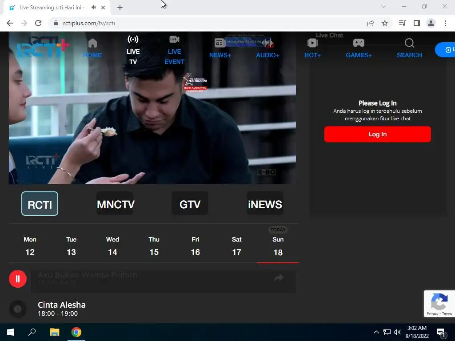Select Thu 15 in the schedule
This screenshot has width=455, height=341.
click(154, 246)
